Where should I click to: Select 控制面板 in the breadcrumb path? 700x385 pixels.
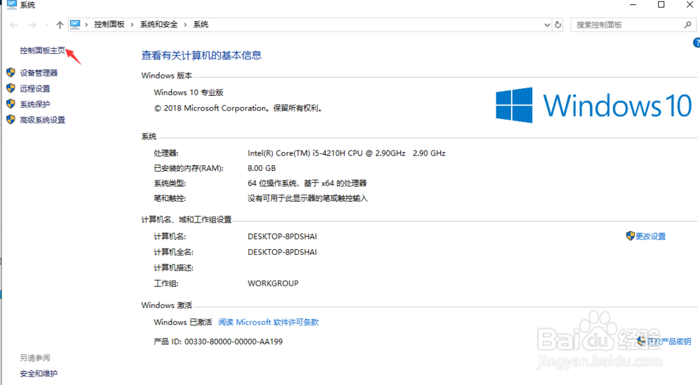[109, 24]
